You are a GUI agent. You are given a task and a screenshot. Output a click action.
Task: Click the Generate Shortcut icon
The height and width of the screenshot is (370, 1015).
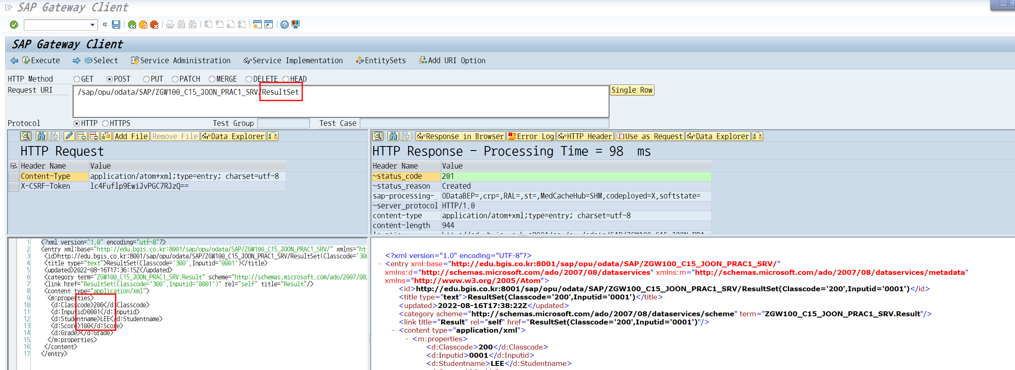tap(269, 25)
